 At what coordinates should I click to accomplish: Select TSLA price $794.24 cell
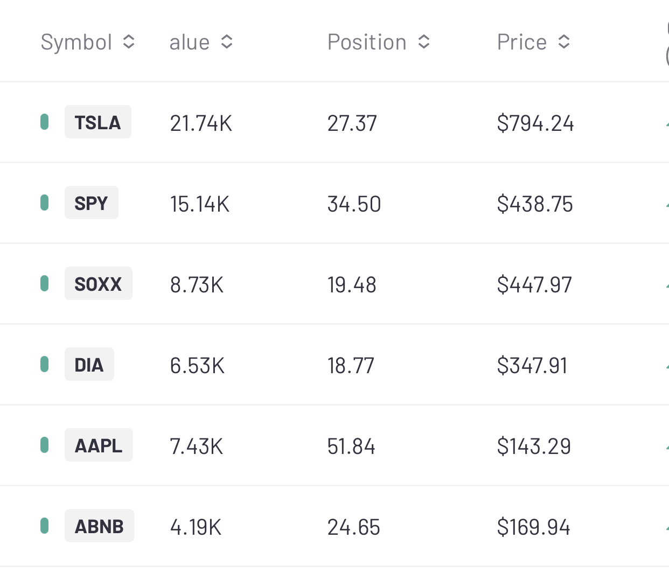(x=535, y=123)
